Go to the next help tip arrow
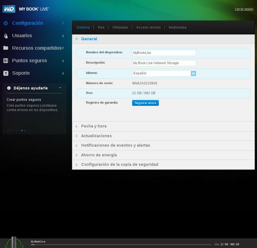 (x=25, y=130)
